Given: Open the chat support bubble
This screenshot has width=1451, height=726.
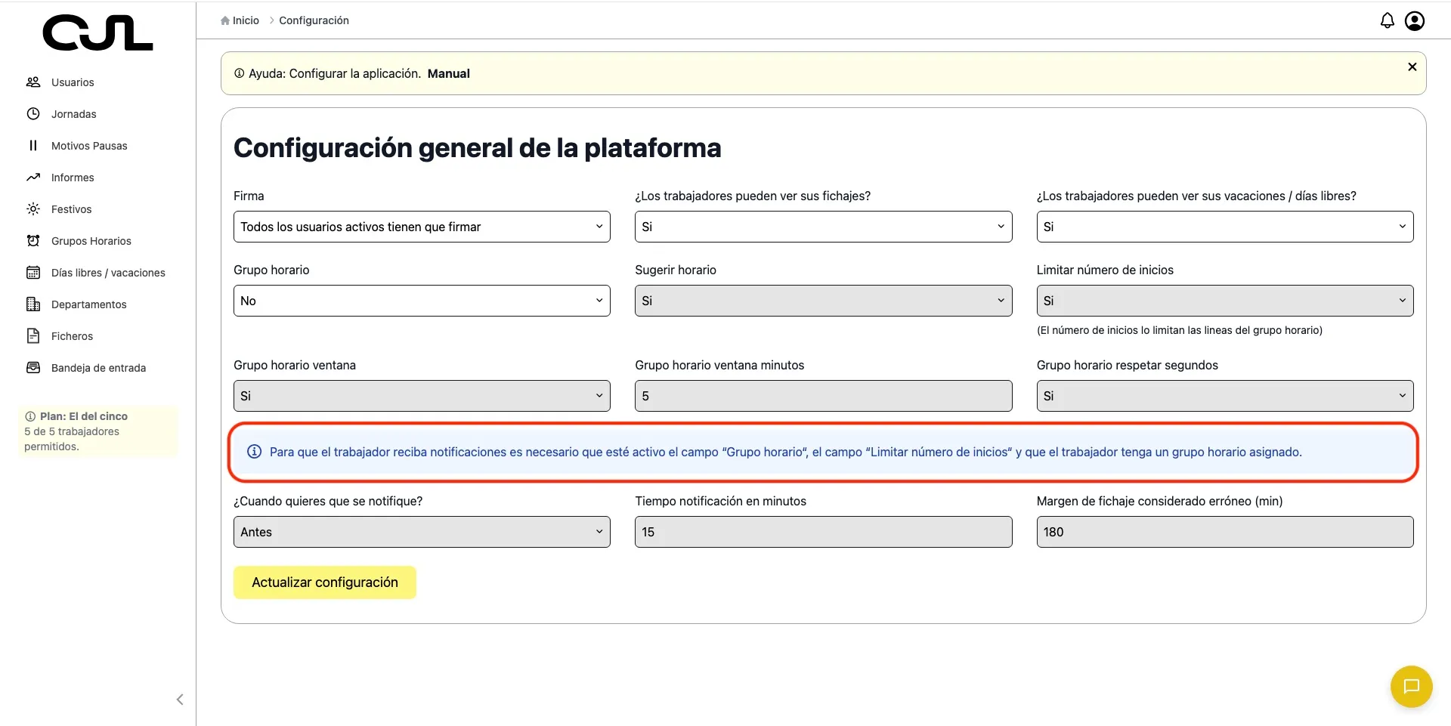Looking at the screenshot, I should (x=1411, y=686).
